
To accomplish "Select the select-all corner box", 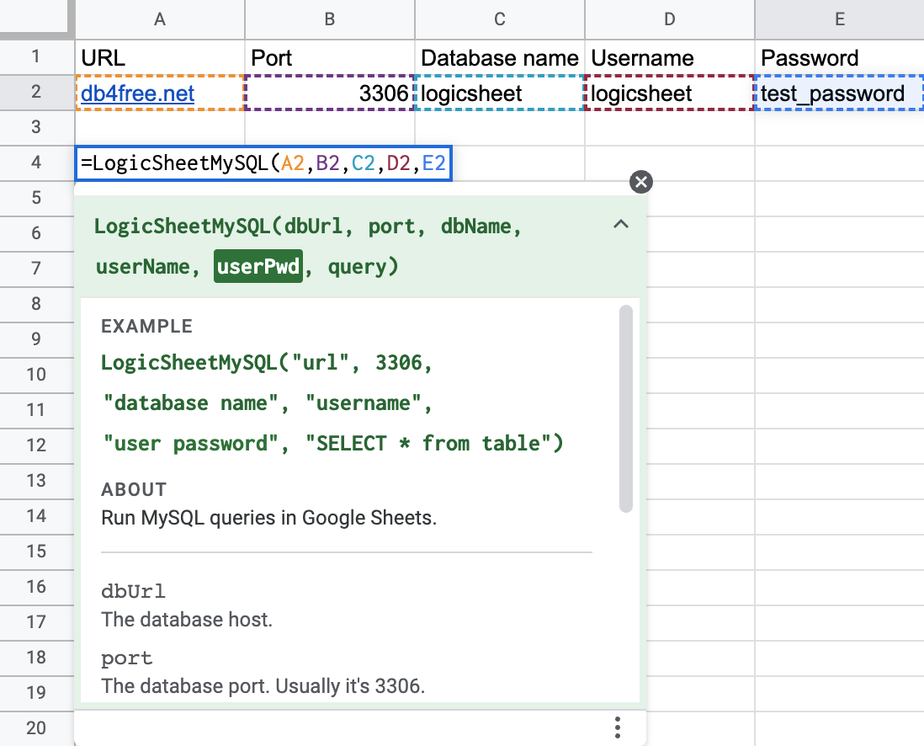I will pos(35,19).
